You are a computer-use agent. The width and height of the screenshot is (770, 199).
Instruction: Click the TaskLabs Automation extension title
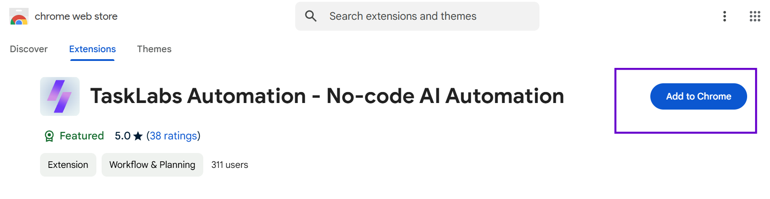click(327, 96)
